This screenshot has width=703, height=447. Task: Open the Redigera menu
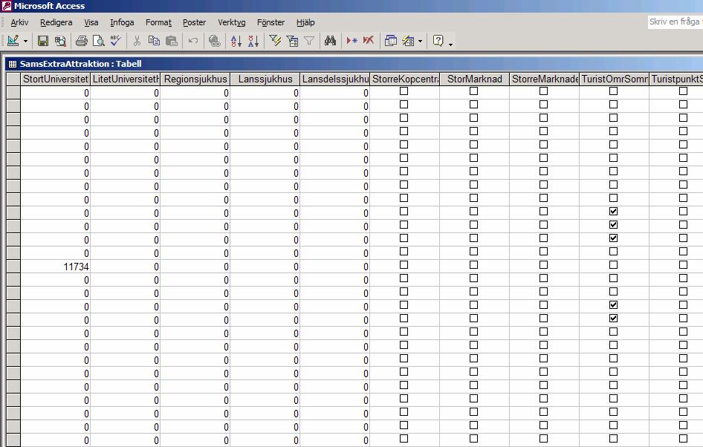click(56, 22)
